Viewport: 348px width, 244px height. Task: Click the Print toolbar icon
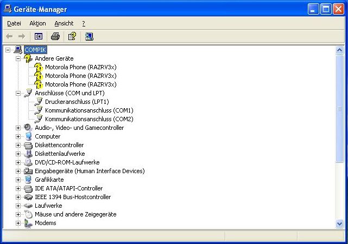tap(55, 36)
